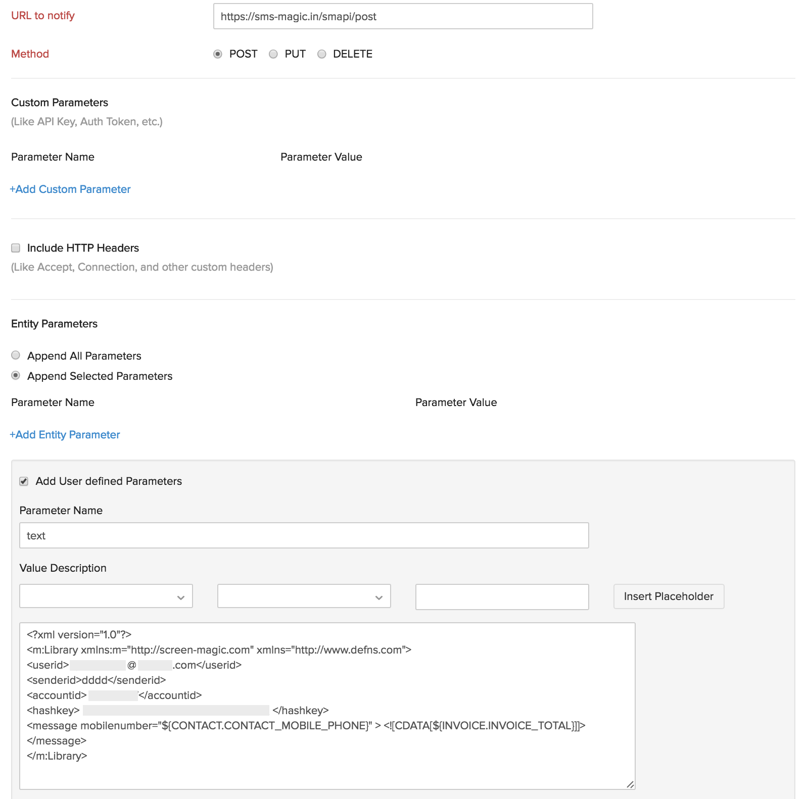Click the second dropdown's chevron arrow
Screen dimensions: 807x799
pyautogui.click(x=379, y=597)
